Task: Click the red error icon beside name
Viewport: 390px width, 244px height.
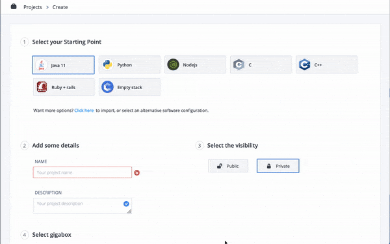Action: click(136, 172)
